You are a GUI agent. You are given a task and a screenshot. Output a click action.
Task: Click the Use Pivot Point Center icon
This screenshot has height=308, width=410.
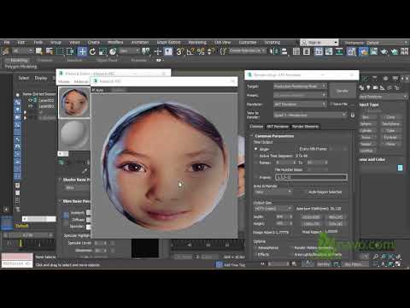[x=145, y=51]
